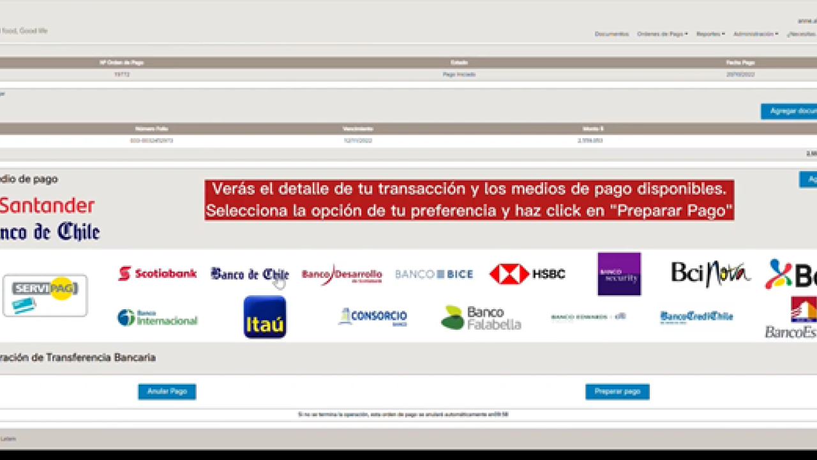The height and width of the screenshot is (460, 817).
Task: Select the Servipag payment option
Action: [45, 296]
